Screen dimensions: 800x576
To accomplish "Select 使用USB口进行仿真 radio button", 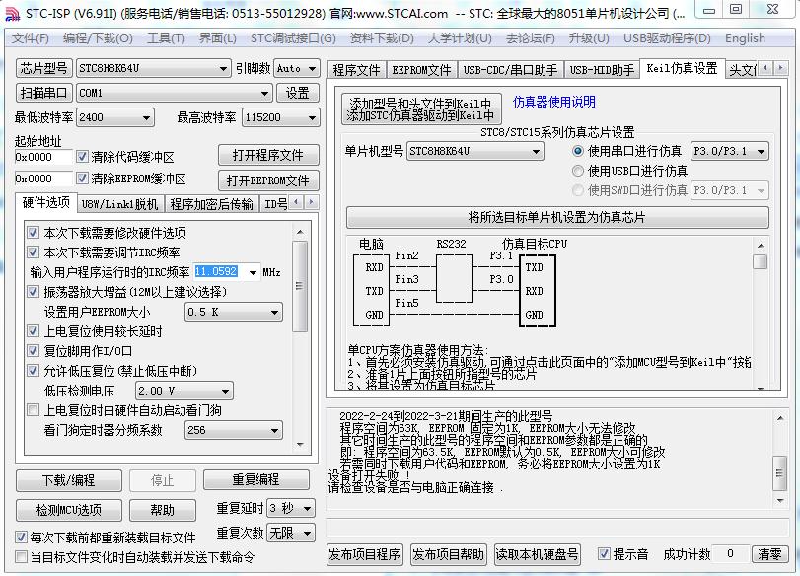I will [577, 171].
